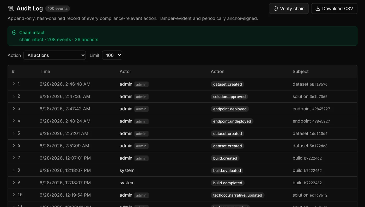Image resolution: width=365 pixels, height=207 pixels.
Task: Click the build.completed action tag
Action: click(x=228, y=183)
